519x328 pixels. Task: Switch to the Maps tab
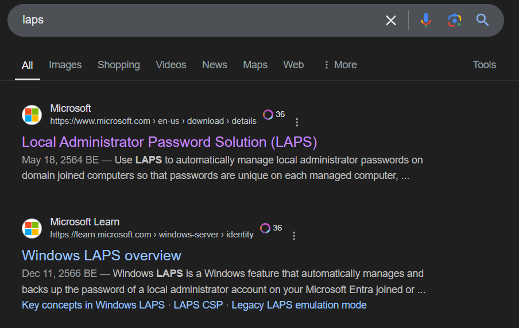[x=255, y=65]
